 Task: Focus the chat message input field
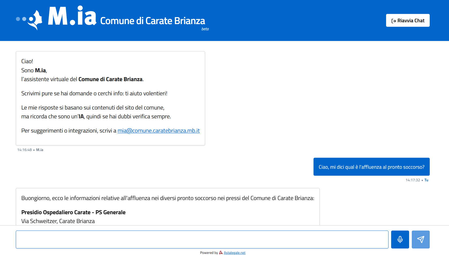click(x=202, y=239)
